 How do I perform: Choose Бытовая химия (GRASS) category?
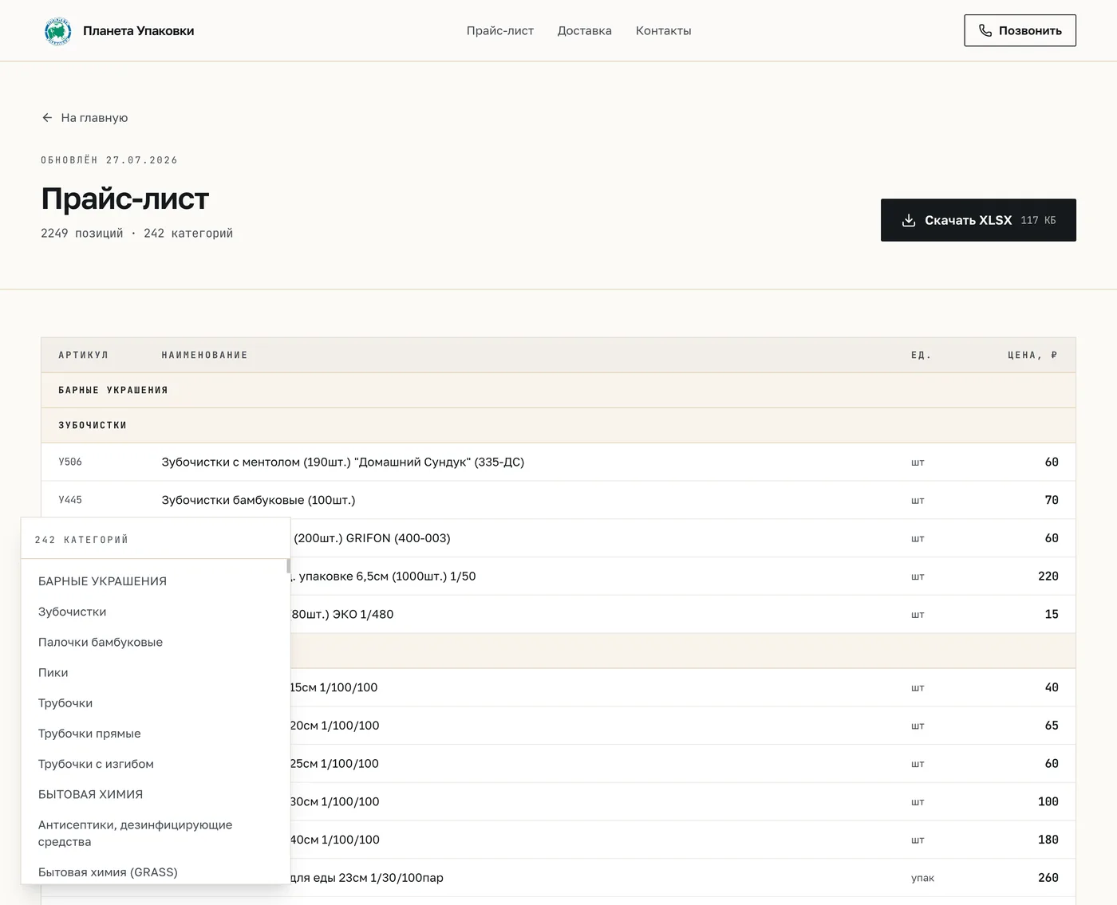[109, 872]
